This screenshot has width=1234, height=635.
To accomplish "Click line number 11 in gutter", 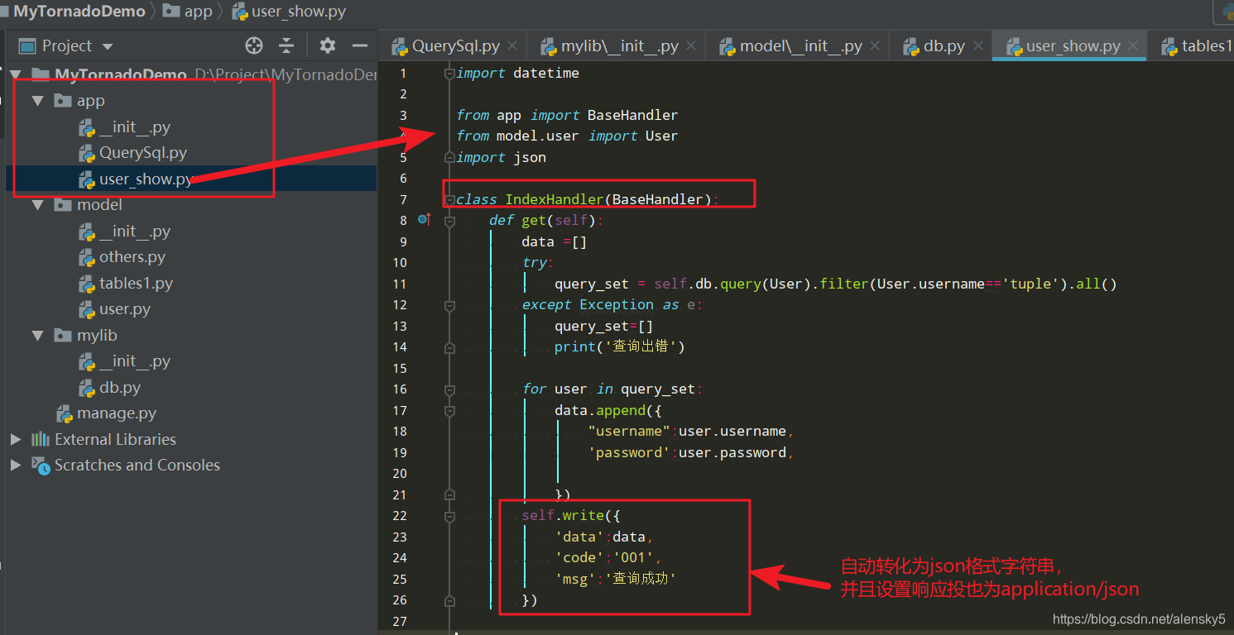I will pyautogui.click(x=400, y=284).
